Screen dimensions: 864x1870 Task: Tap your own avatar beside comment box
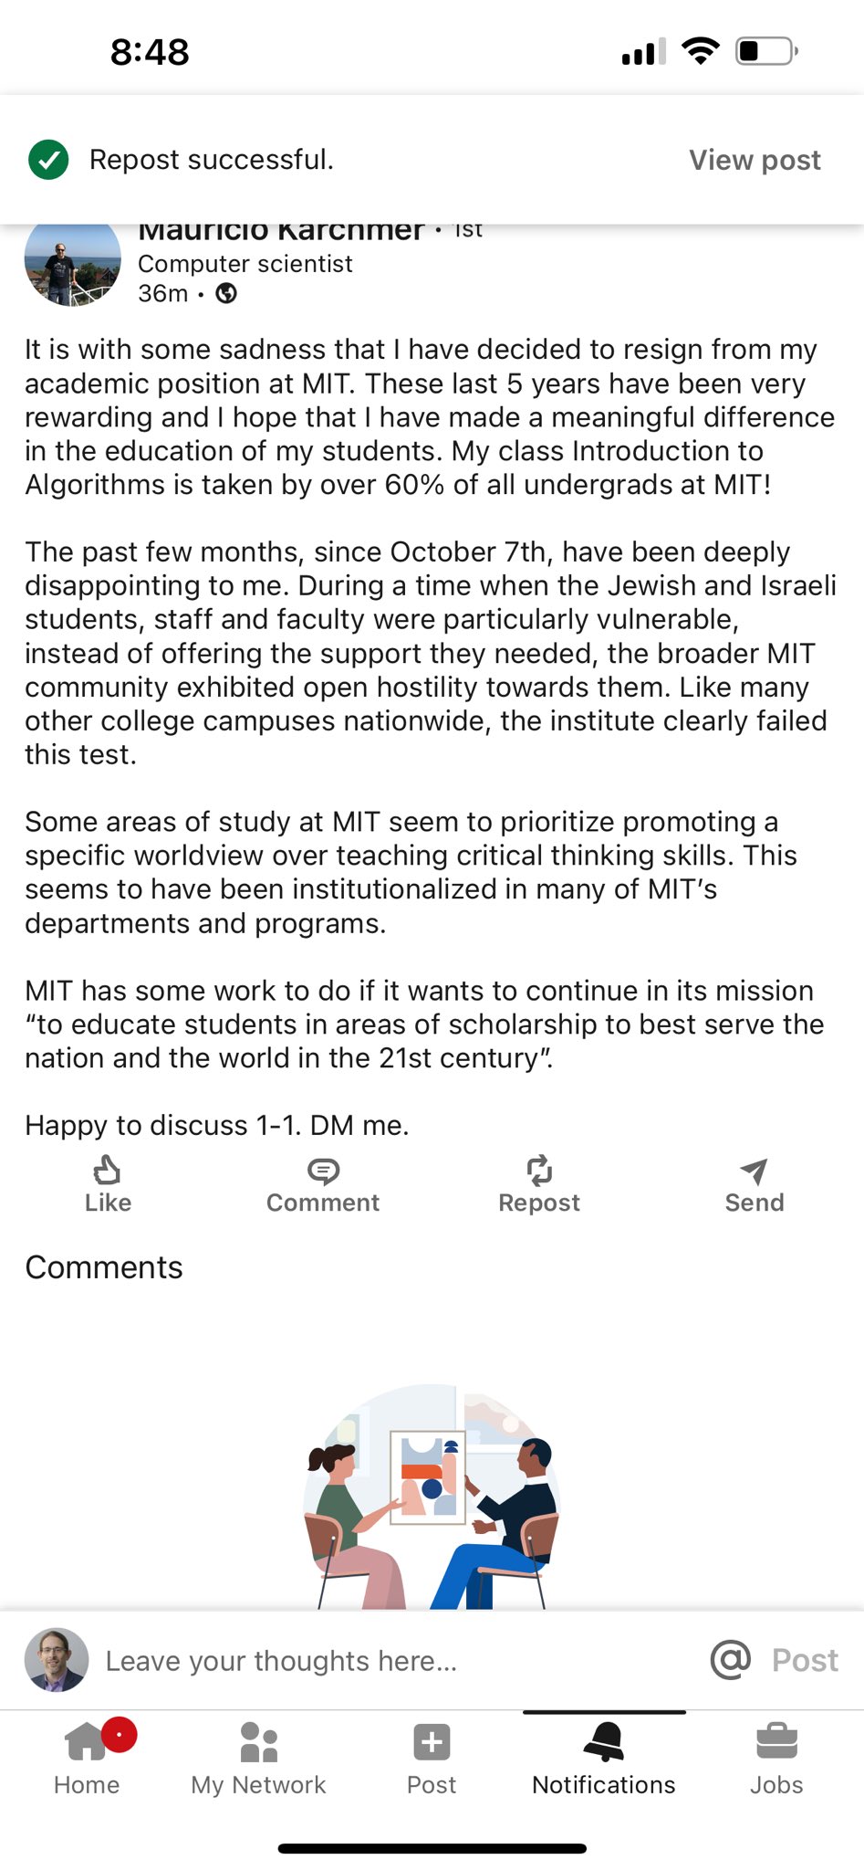(x=57, y=1659)
